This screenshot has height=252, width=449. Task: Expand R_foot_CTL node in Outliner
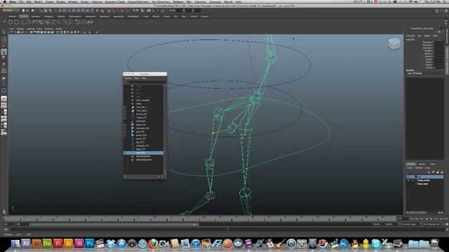pos(125,114)
